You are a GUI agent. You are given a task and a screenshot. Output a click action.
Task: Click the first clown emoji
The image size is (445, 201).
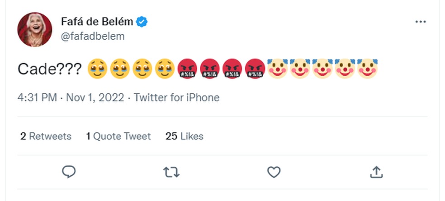[x=278, y=69]
